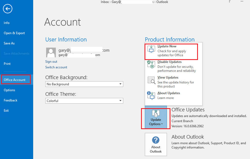
Task: Click the View Updates magnifier icon
Action: pyautogui.click(x=152, y=80)
